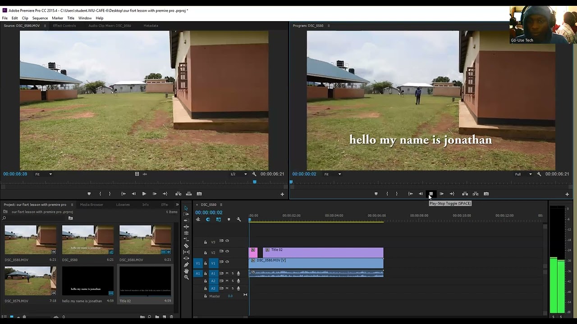Viewport: 577px width, 324px height.
Task: Toggle V2 track output eye
Action: pyautogui.click(x=227, y=251)
